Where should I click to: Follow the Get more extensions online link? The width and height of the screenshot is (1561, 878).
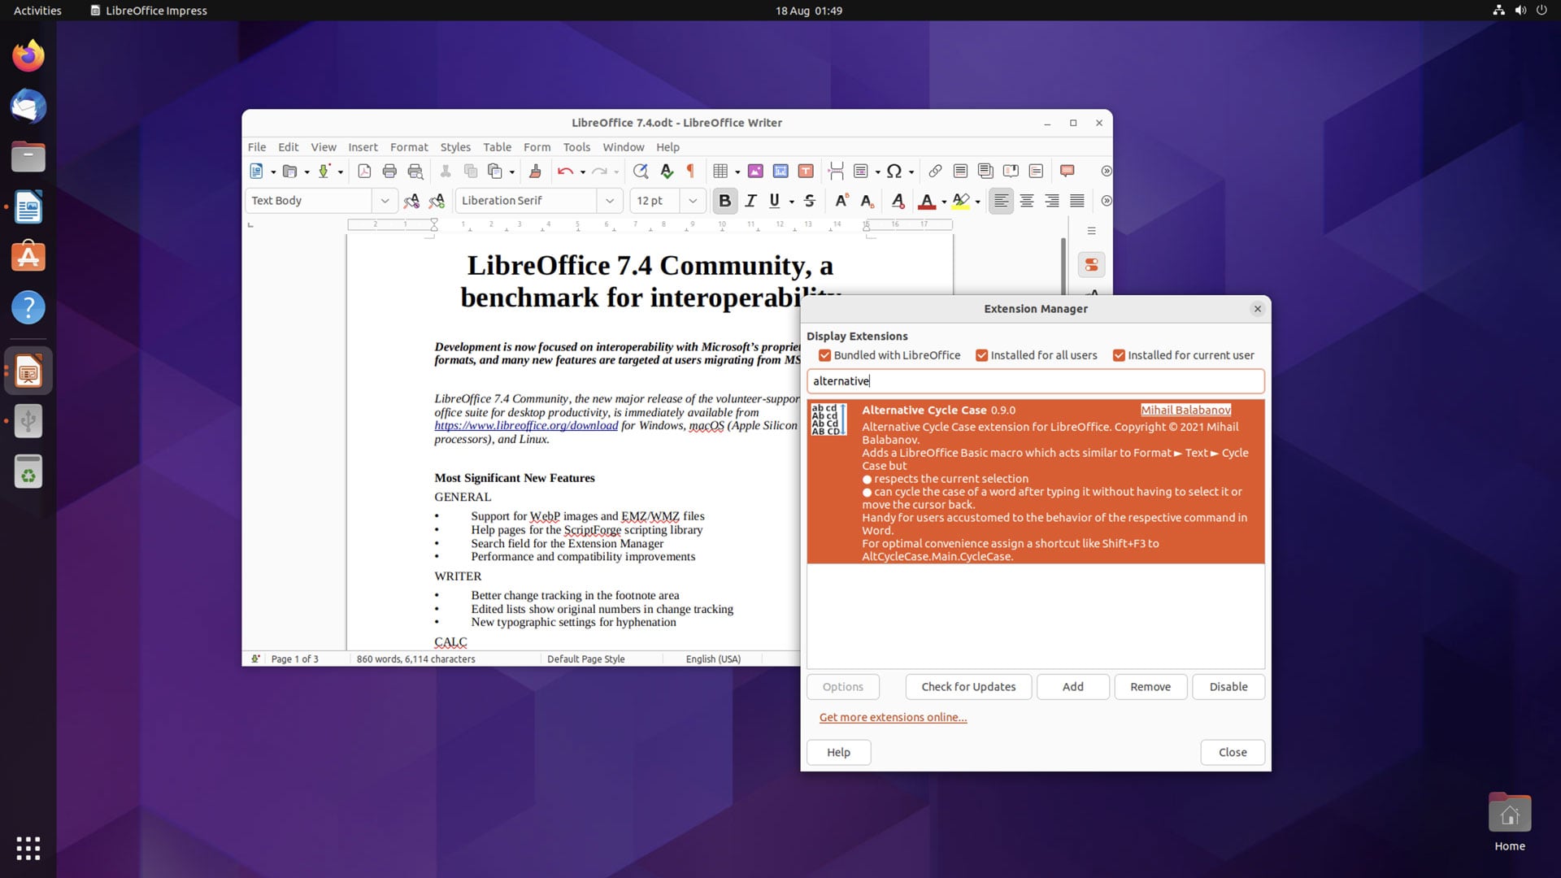[x=893, y=717]
